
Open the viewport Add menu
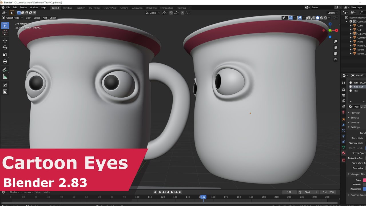(x=45, y=18)
